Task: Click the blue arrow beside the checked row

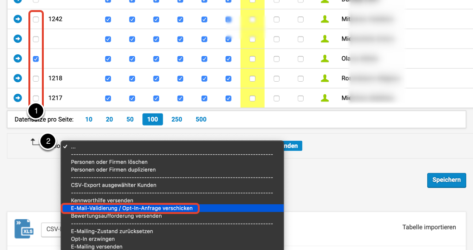Action: (x=18, y=59)
